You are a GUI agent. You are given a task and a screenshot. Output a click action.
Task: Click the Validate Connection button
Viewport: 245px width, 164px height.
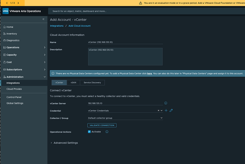102,125
